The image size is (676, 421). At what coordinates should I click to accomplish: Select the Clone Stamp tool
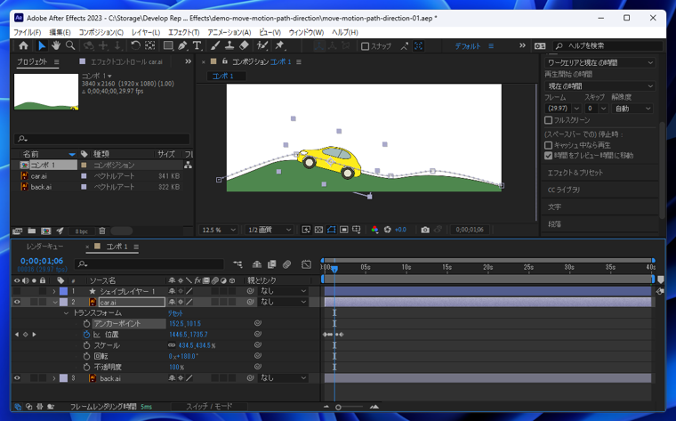tap(229, 45)
